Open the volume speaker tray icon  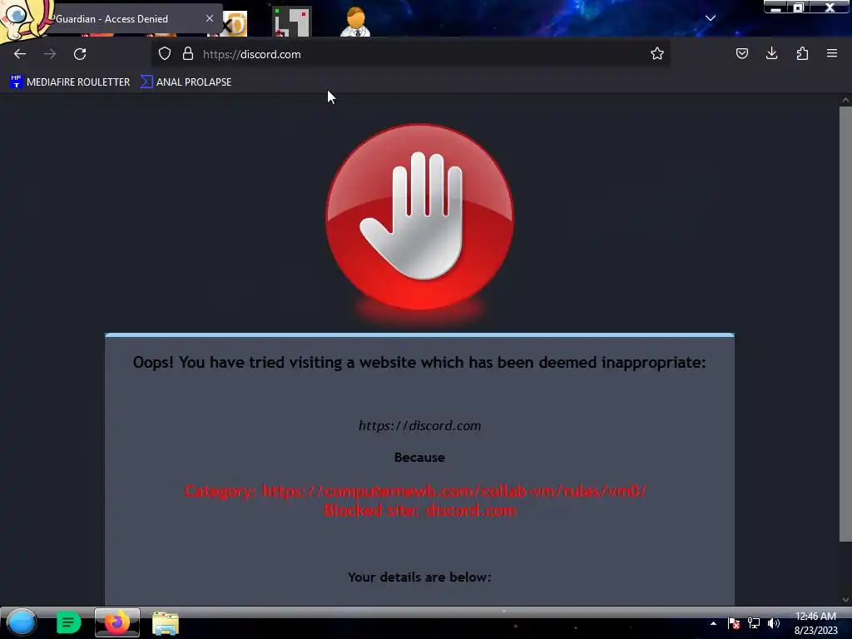coord(774,623)
